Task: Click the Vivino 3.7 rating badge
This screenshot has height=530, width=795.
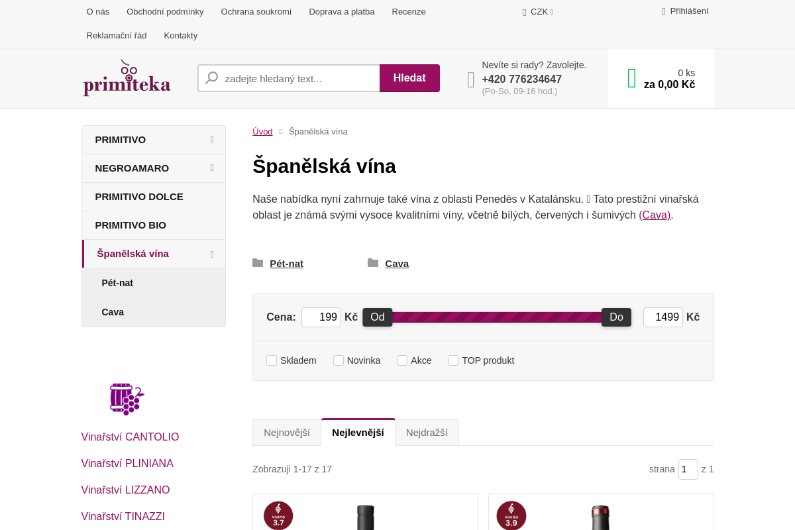Action: pos(278,515)
